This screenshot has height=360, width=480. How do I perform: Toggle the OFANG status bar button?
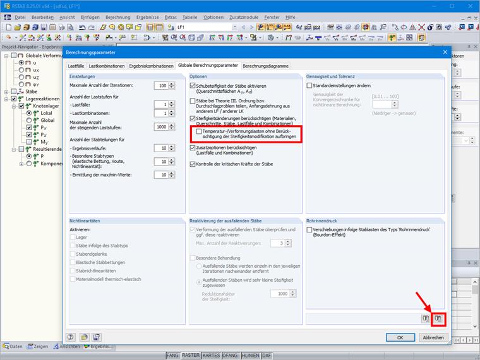[x=230, y=356]
